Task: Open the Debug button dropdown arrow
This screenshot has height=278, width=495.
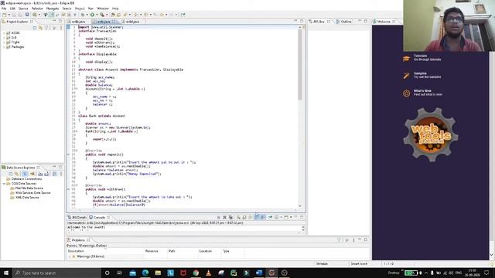Action: pyautogui.click(x=87, y=15)
